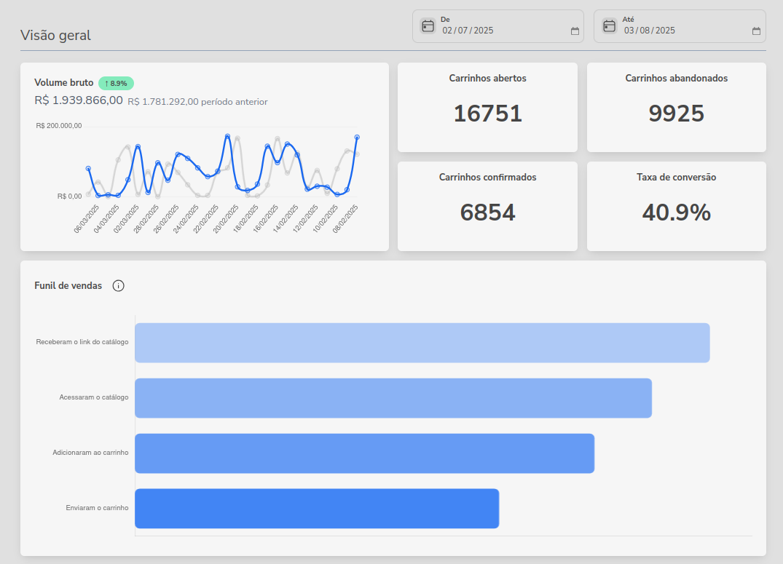The height and width of the screenshot is (564, 783).
Task: Click the Carrinhos confirmados value 6854
Action: (487, 213)
